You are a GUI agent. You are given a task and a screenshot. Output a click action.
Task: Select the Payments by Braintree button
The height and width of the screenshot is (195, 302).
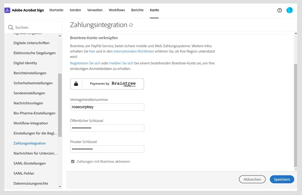point(107,83)
